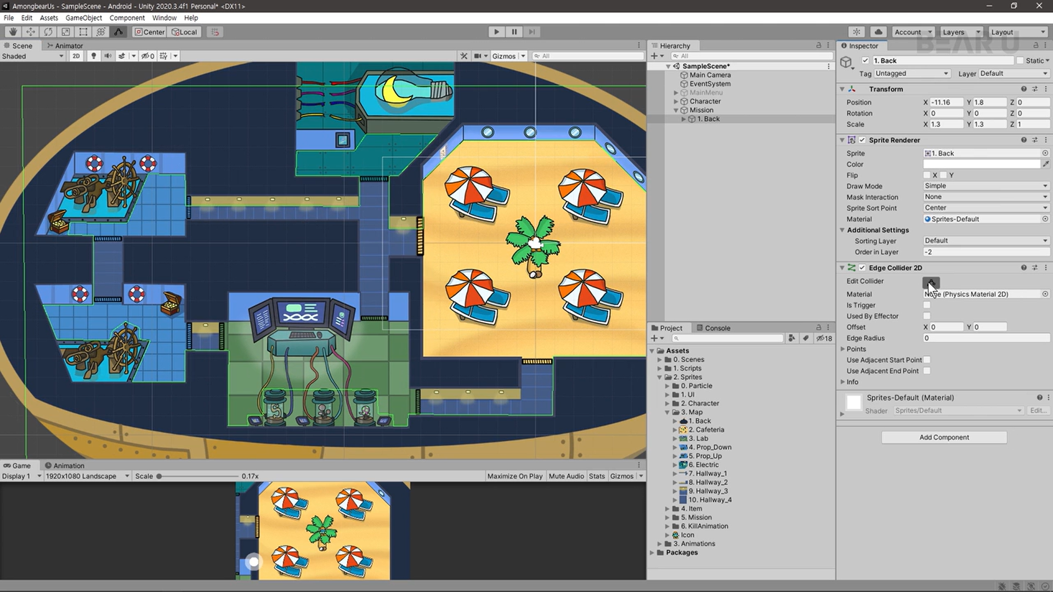Switch to the Console tab
1053x592 pixels.
pyautogui.click(x=714, y=328)
